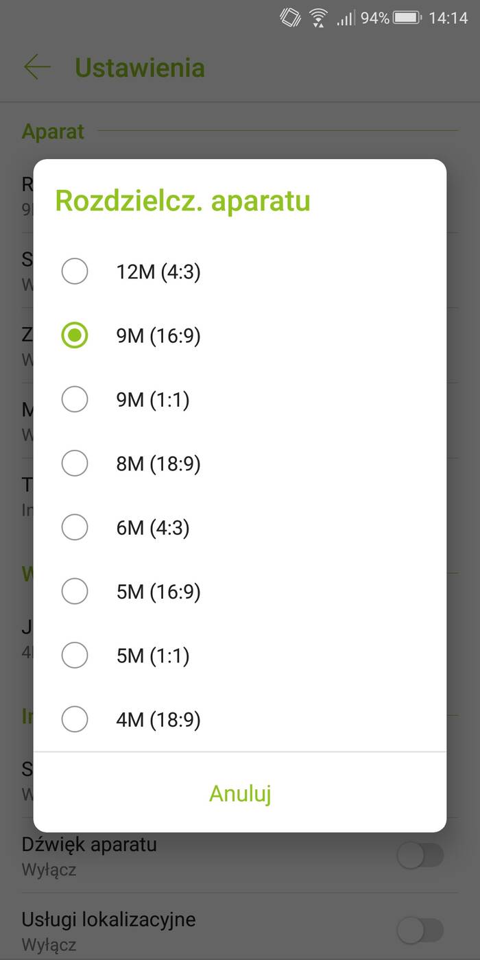Pick the 4M (18:9) radio button
Screen dimensions: 480x960
click(x=75, y=720)
